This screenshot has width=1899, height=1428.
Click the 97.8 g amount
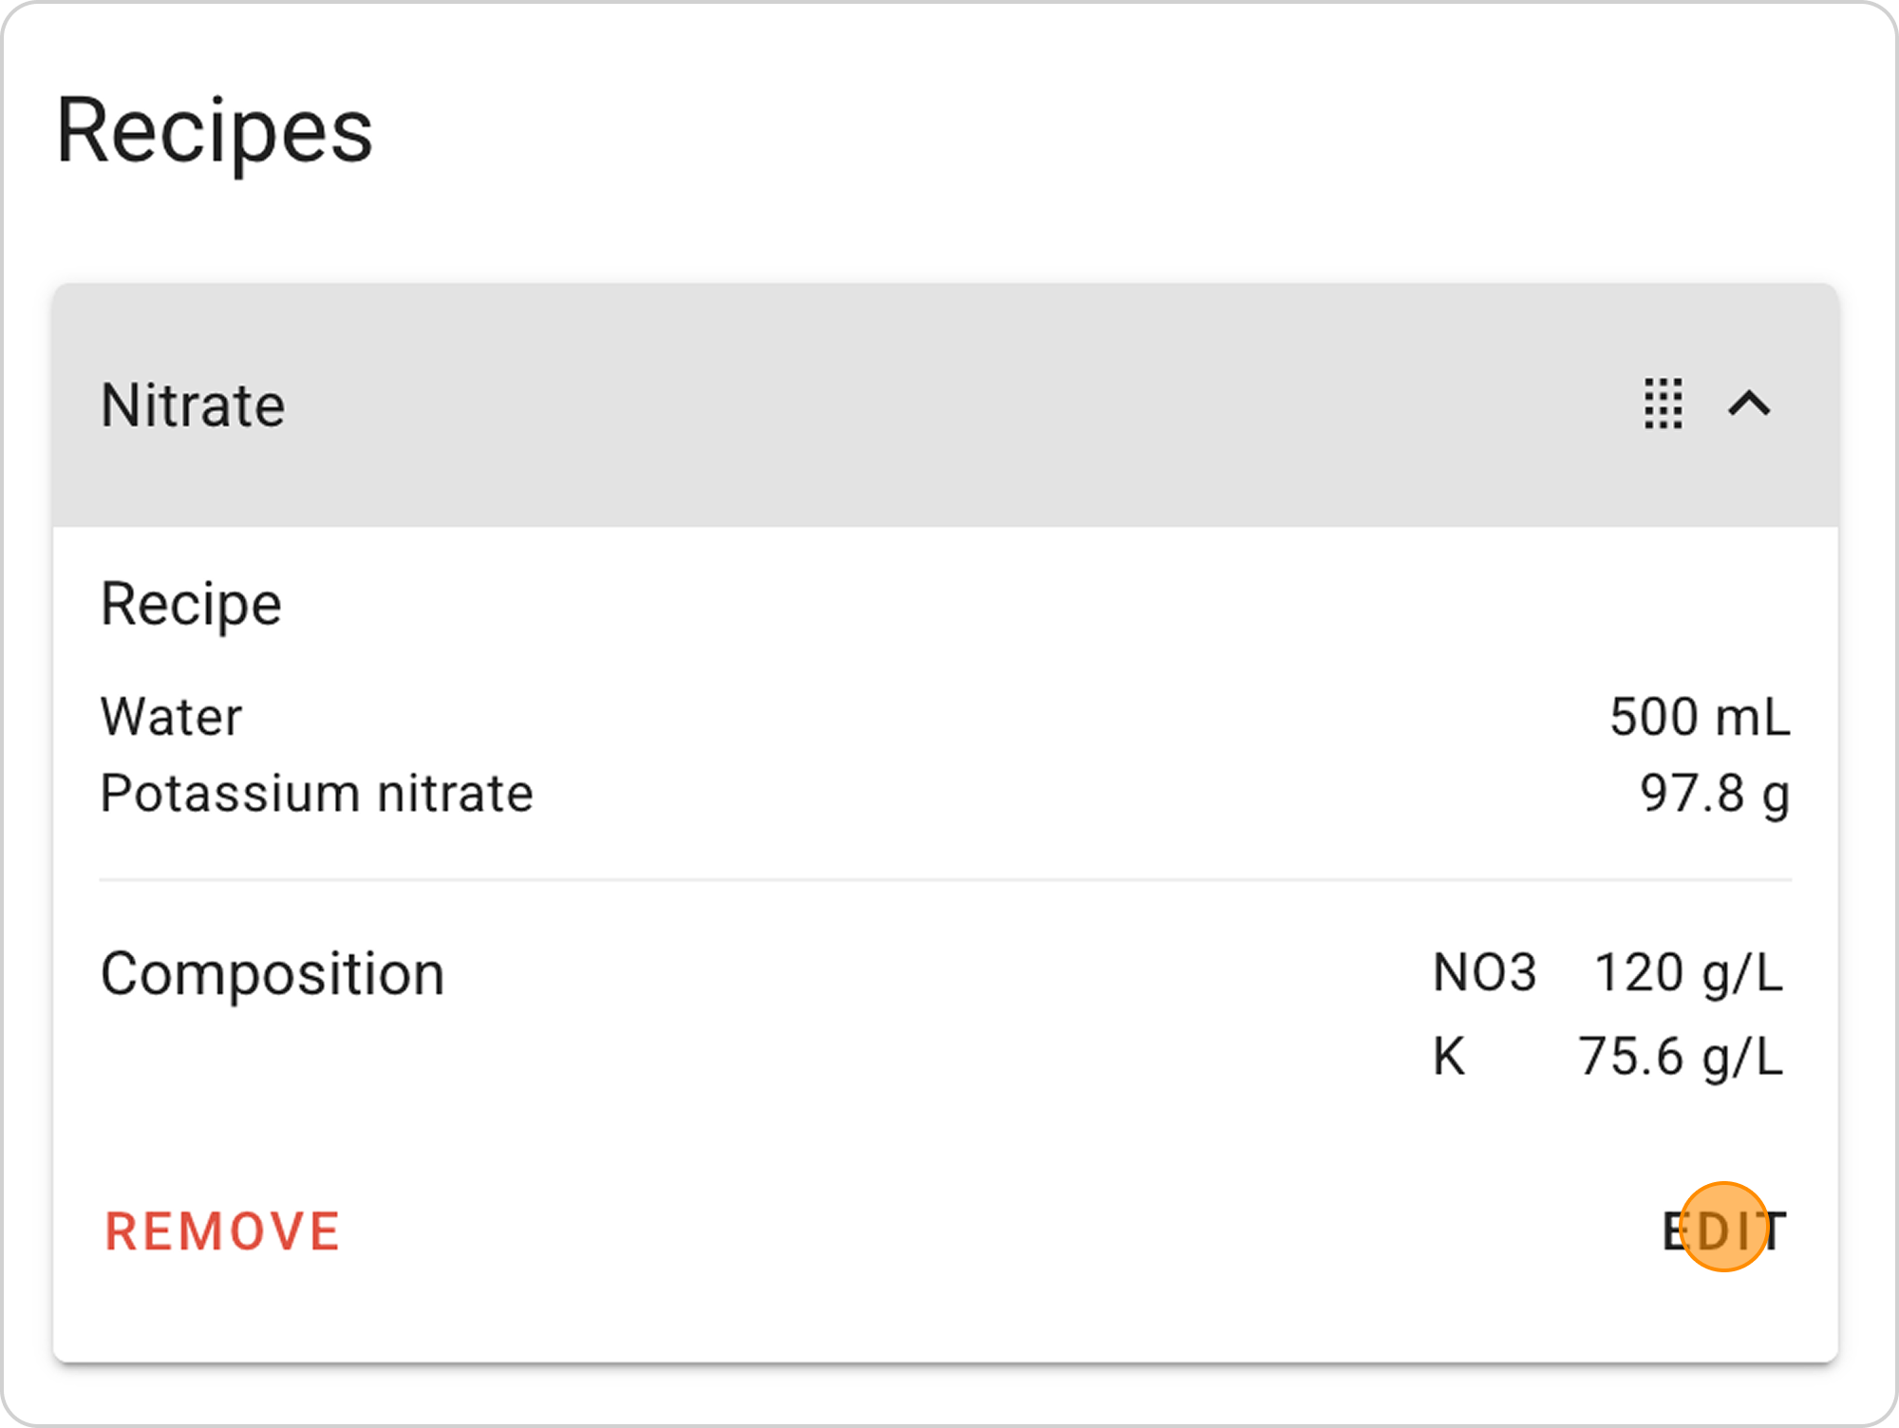pos(1715,794)
